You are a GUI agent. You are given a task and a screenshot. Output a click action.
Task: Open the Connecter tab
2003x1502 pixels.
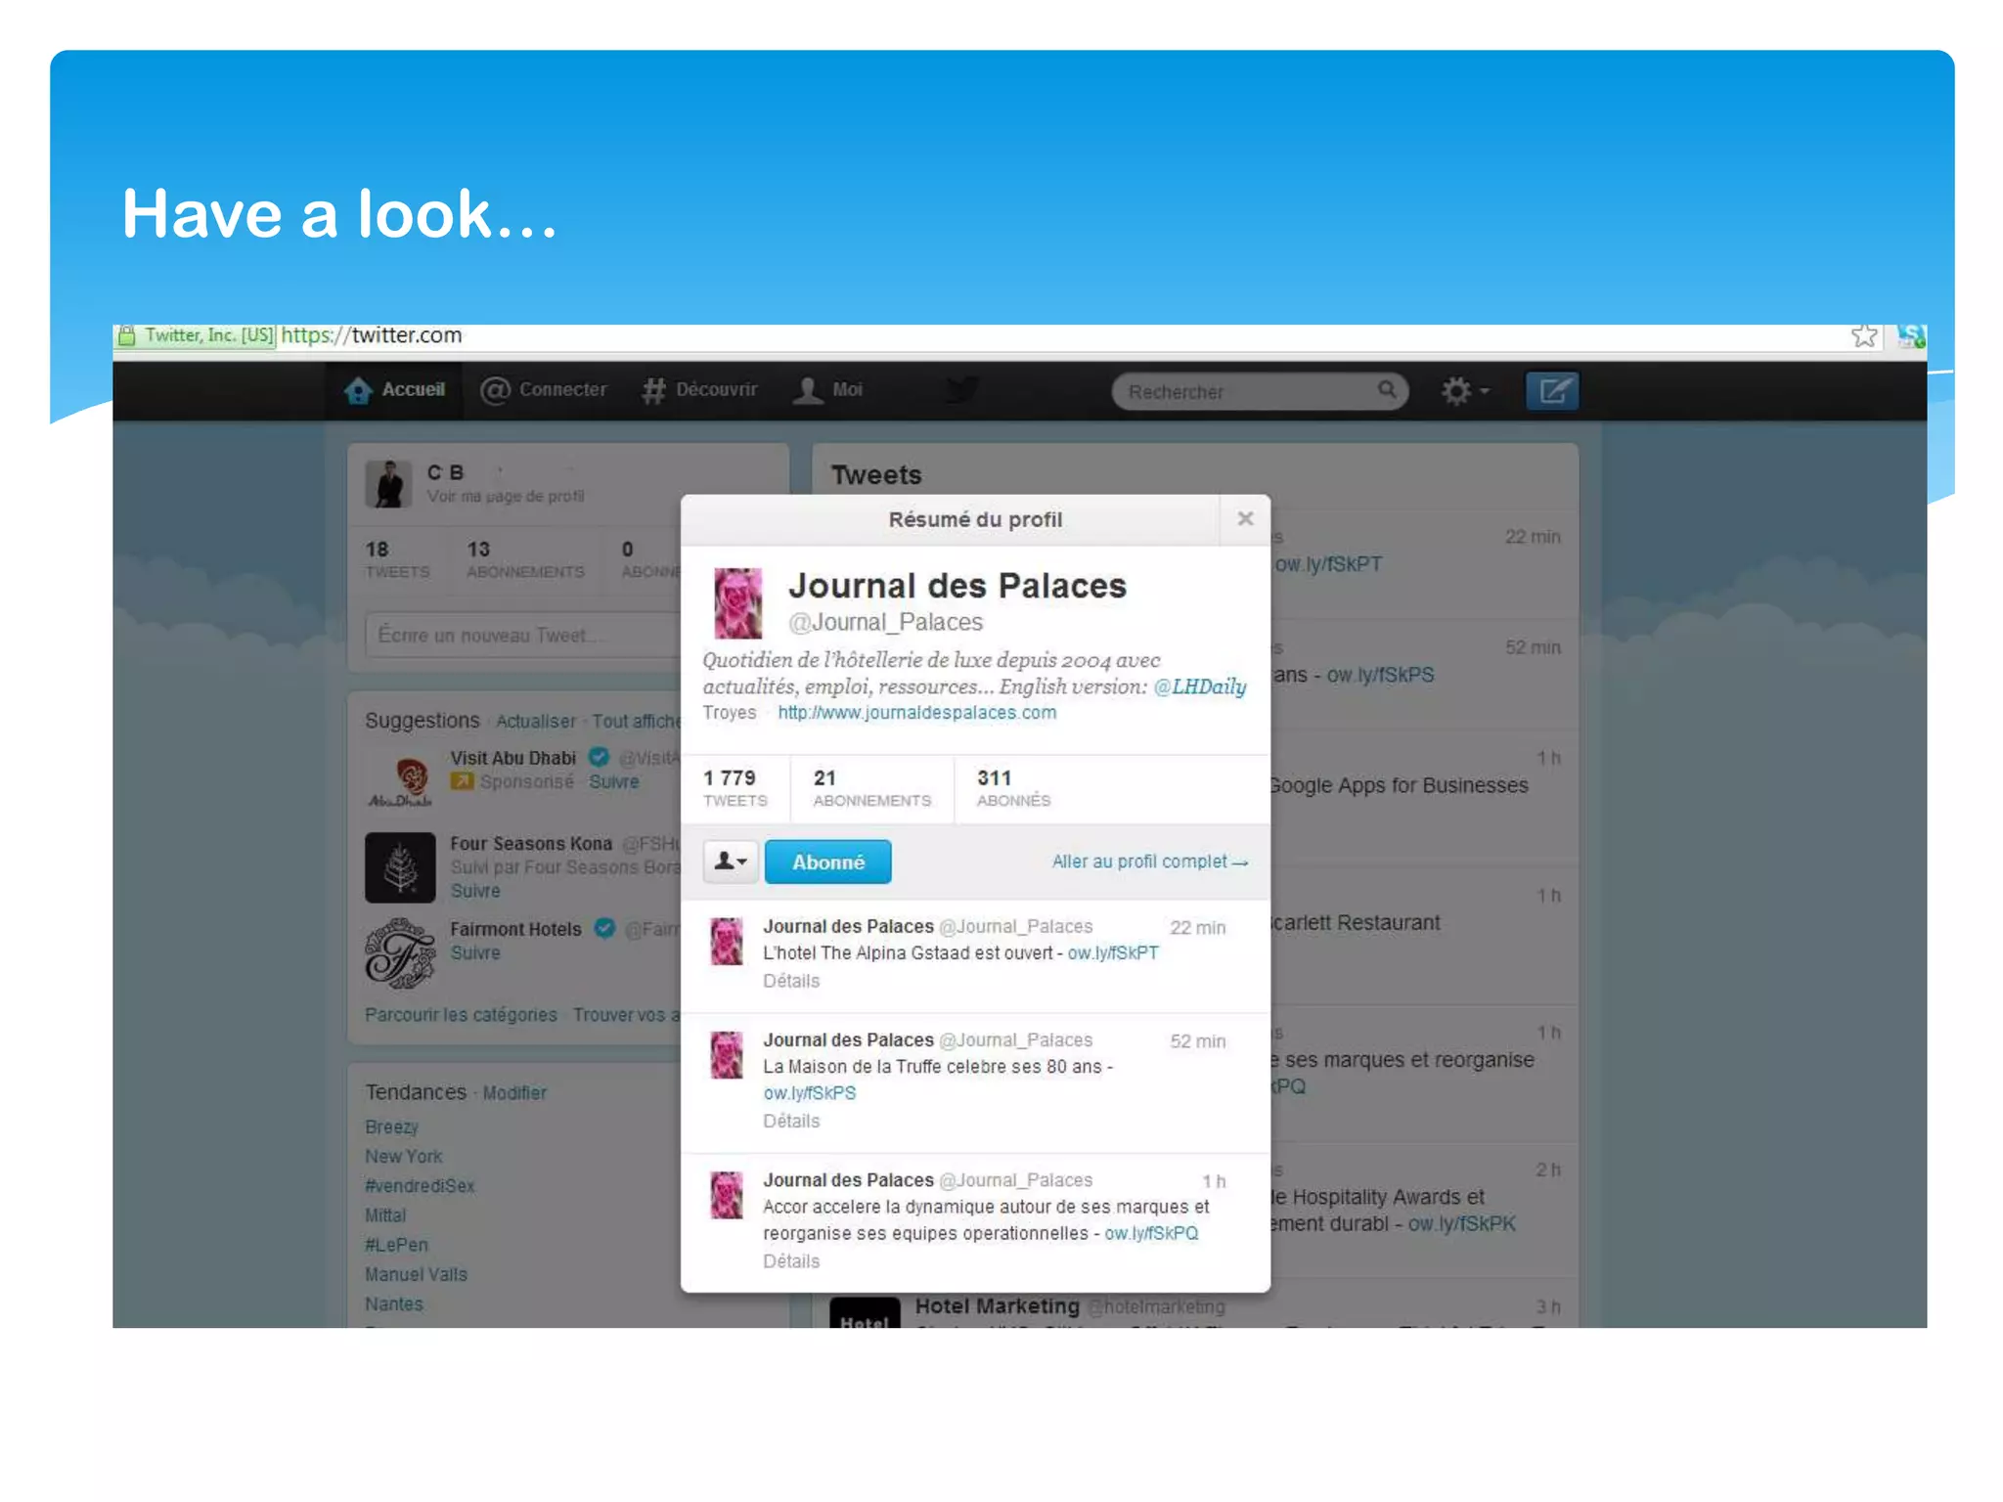544,390
